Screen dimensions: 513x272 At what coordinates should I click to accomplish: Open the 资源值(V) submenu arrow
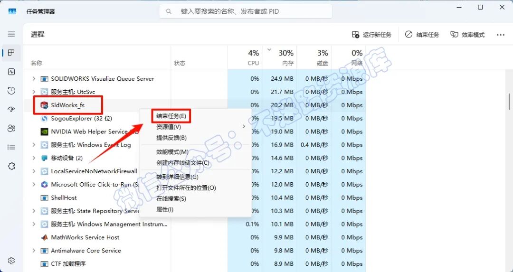[244, 127]
